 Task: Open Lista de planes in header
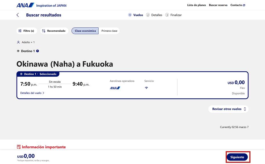tap(196, 5)
